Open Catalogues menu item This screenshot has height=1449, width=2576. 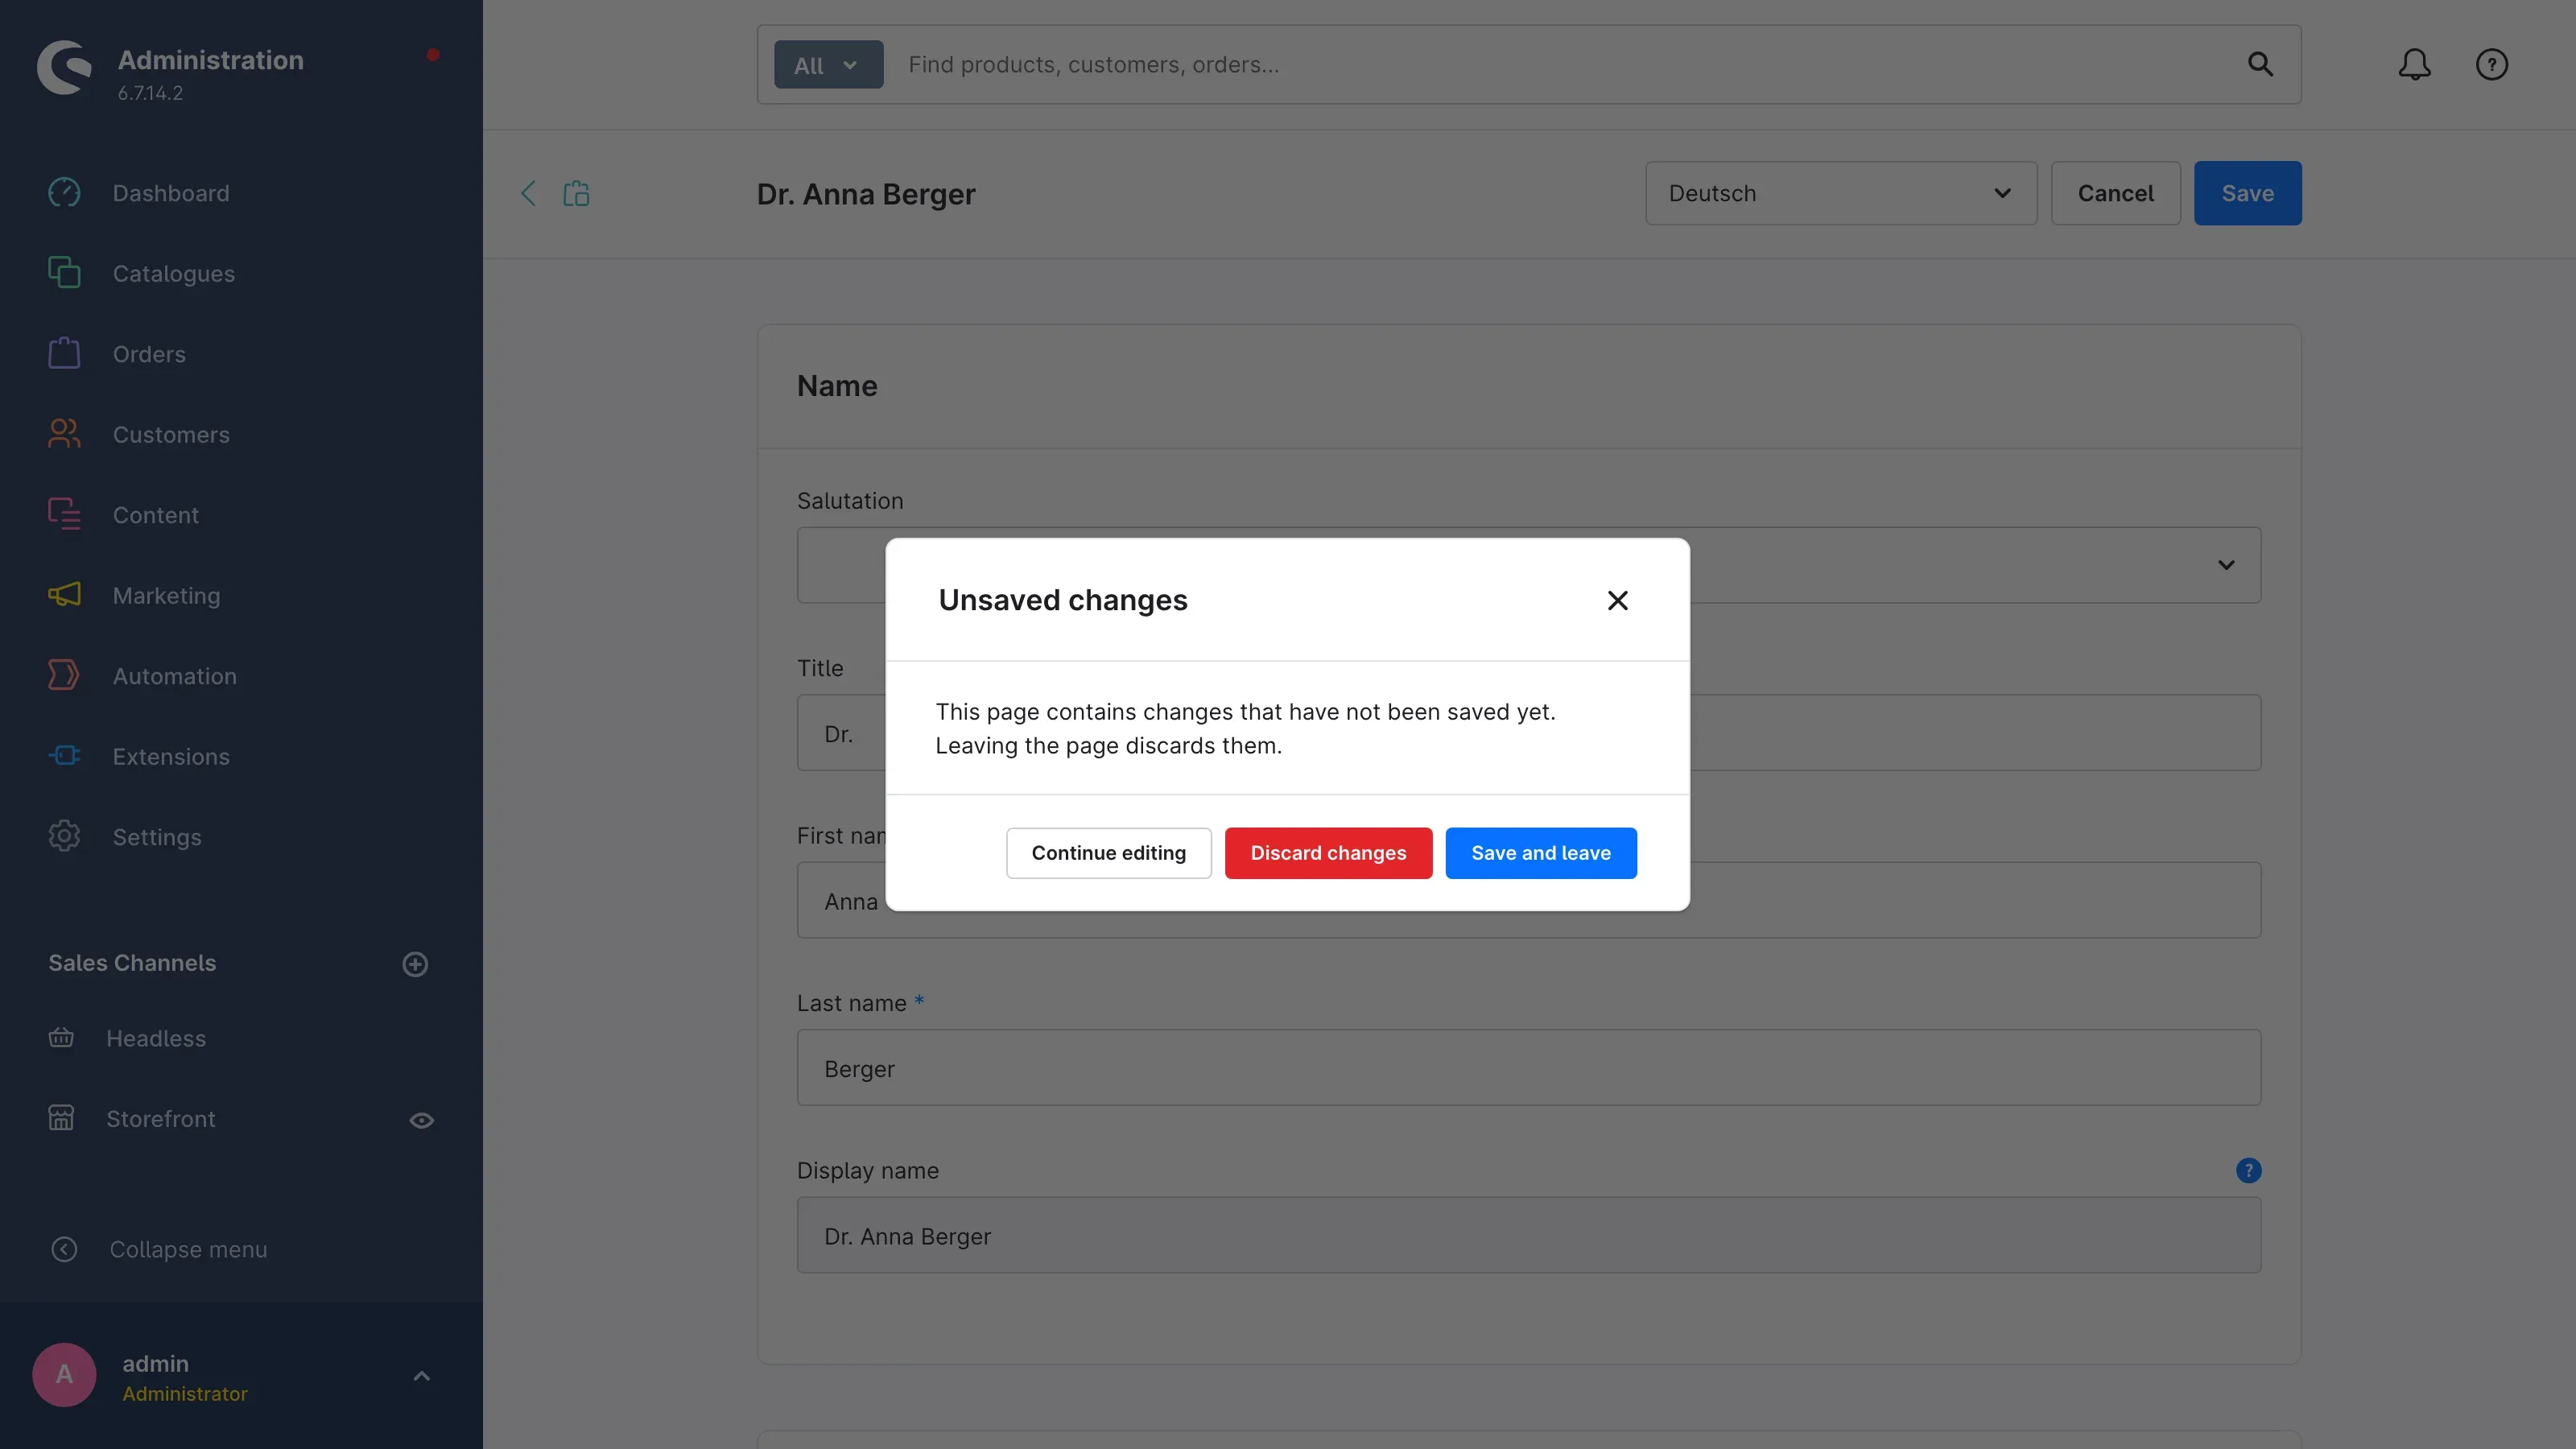(174, 273)
